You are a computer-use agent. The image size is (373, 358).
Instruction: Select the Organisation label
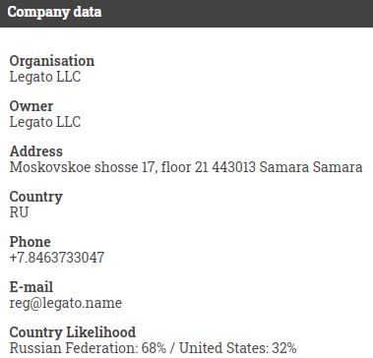[52, 61]
